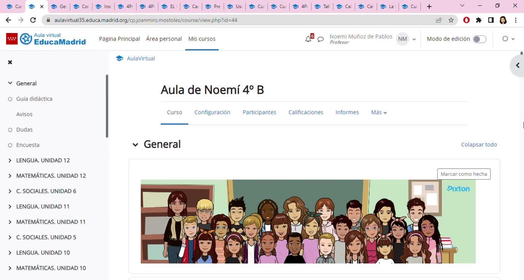The width and height of the screenshot is (524, 280).
Task: Expand C. SOCIALES. UNIDAD 5 section
Action: pos(10,237)
